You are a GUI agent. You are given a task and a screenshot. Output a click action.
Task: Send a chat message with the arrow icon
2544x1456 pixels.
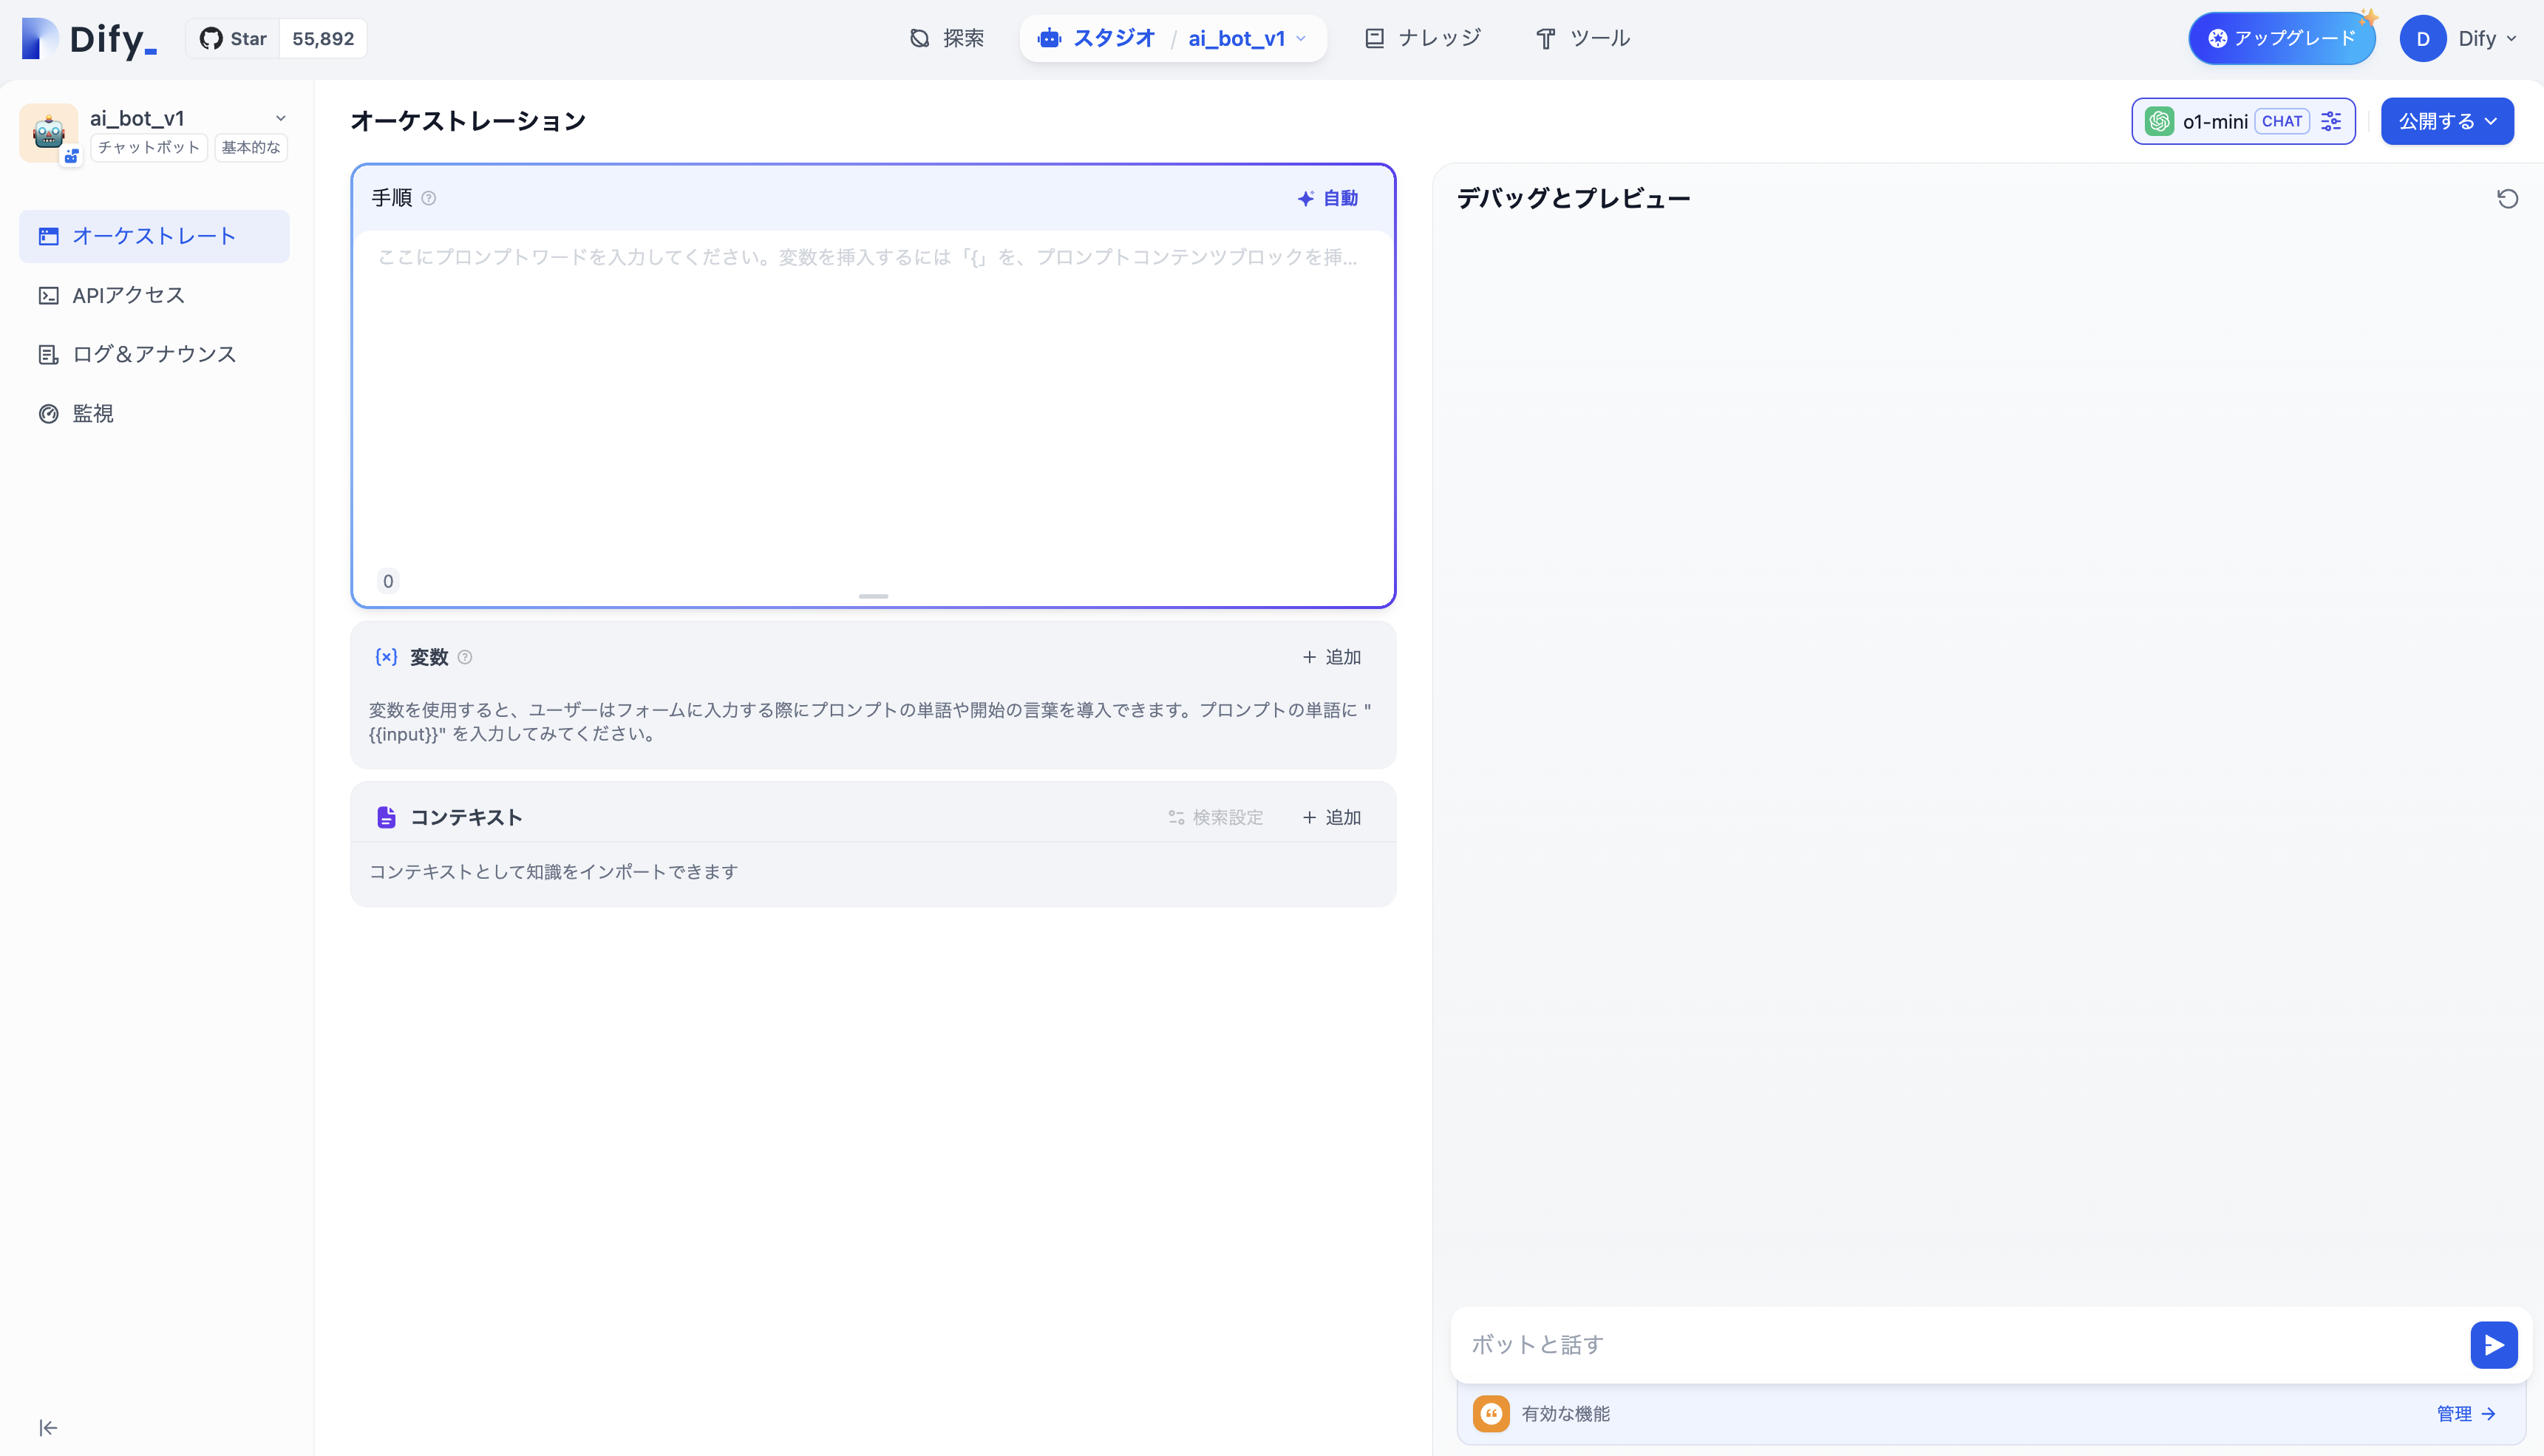point(2494,1344)
